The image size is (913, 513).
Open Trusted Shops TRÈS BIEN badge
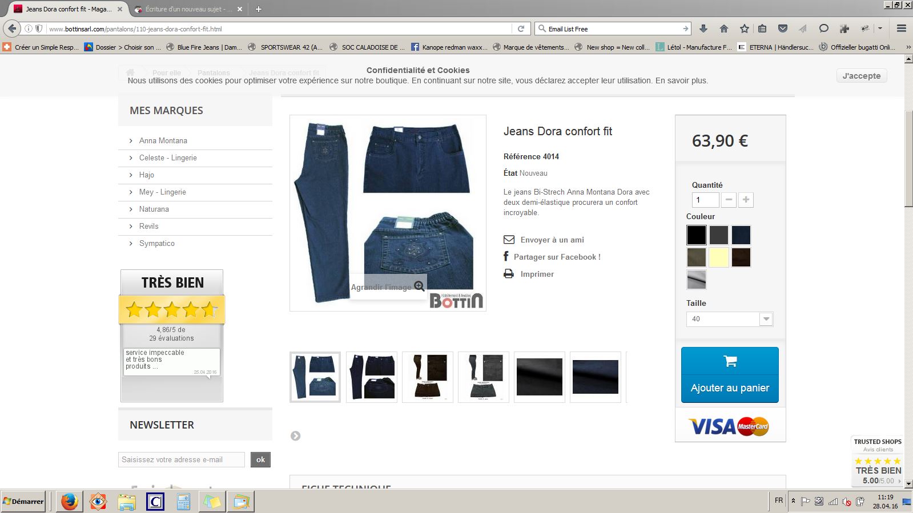coord(878,461)
